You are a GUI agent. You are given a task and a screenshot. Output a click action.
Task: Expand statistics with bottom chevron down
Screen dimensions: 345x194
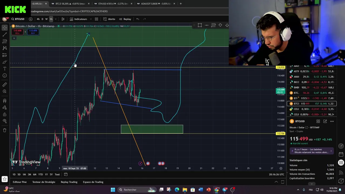[312, 184]
